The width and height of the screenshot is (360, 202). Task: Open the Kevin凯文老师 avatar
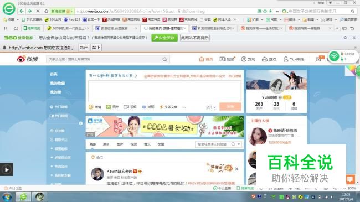tap(97, 174)
